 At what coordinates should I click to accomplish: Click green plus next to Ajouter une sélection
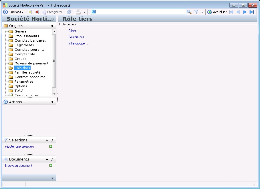pos(51,146)
